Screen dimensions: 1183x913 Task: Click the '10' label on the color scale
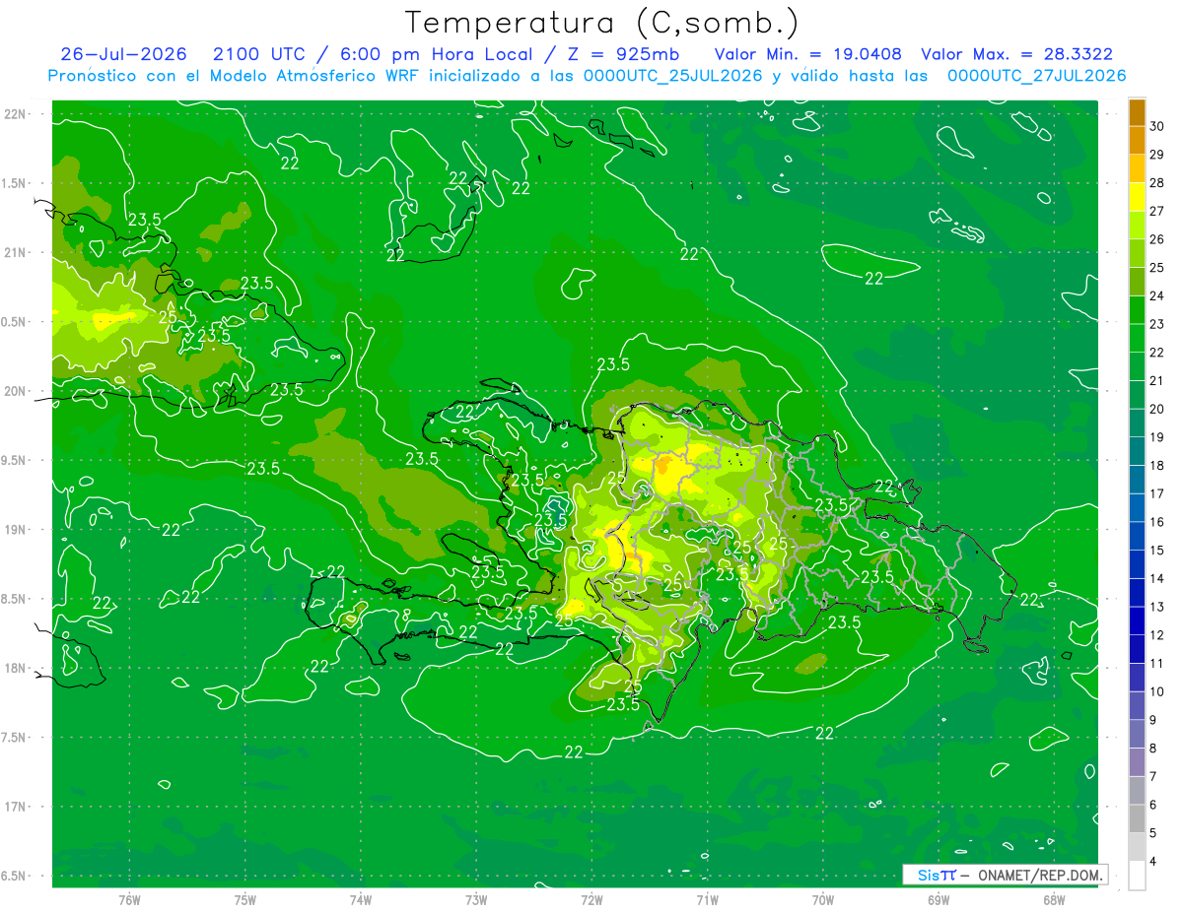(1156, 691)
